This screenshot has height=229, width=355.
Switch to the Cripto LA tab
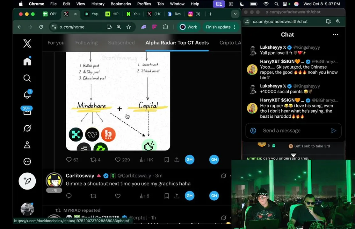pyautogui.click(x=230, y=43)
